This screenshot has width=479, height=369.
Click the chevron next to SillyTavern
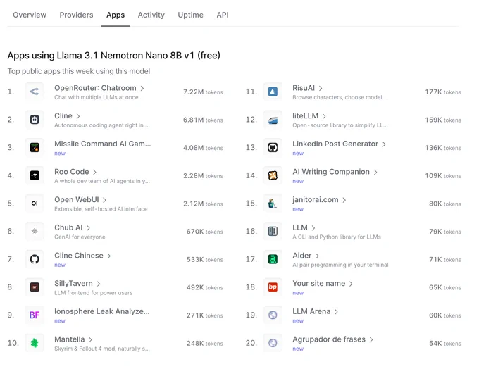point(99,284)
